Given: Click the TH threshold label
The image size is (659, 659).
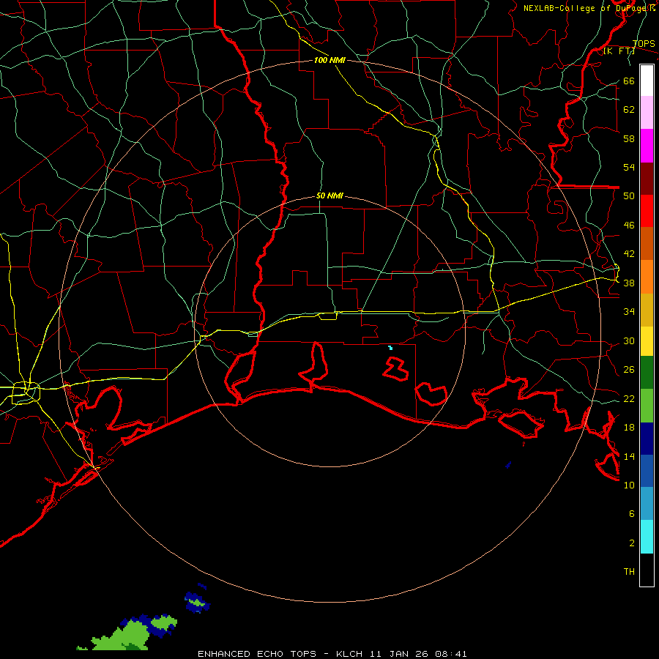Looking at the screenshot, I should pos(629,571).
